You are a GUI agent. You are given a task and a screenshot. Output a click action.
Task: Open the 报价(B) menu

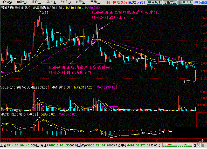(x=36, y=2)
